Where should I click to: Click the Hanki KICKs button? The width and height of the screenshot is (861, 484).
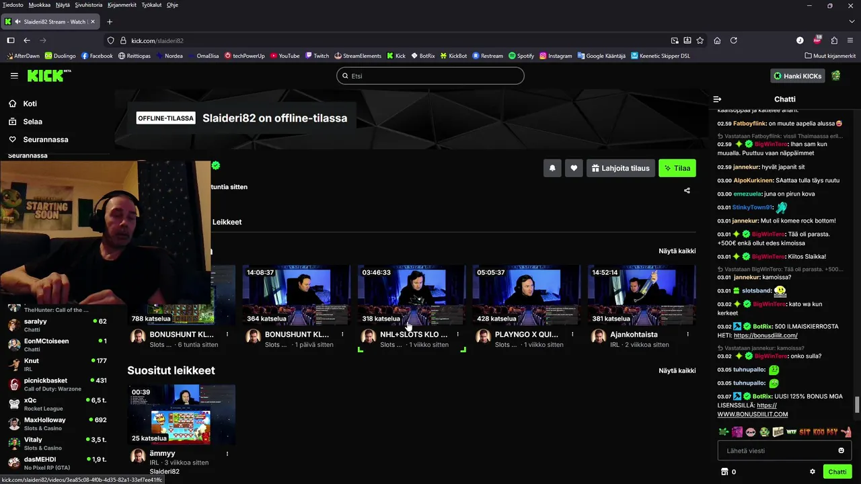(797, 76)
